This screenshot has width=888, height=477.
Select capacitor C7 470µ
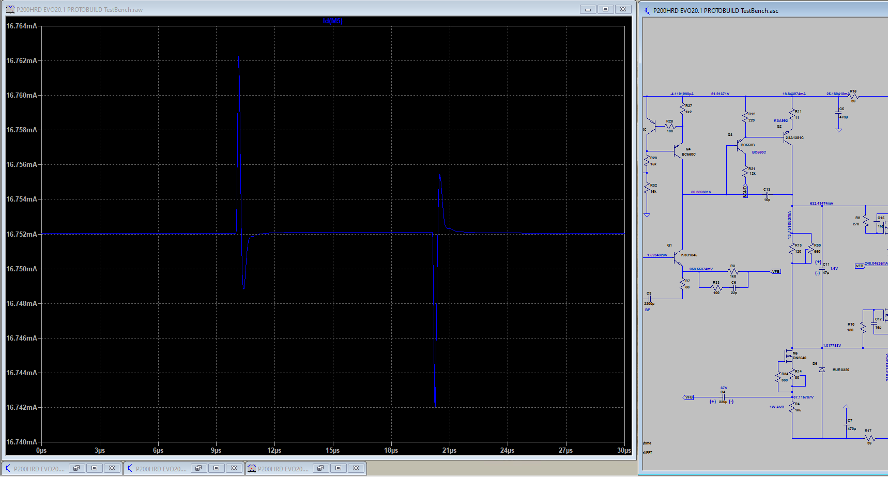(846, 425)
